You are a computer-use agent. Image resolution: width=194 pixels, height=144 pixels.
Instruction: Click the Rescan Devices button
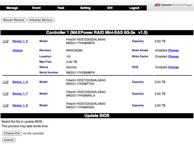pyautogui.click(x=14, y=20)
